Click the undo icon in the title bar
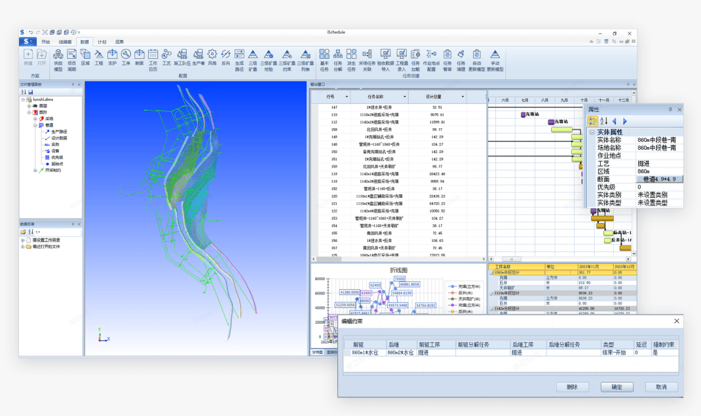Image resolution: width=701 pixels, height=416 pixels. pyautogui.click(x=31, y=32)
